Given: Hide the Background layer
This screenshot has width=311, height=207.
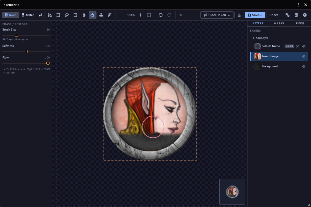Looking at the screenshot, I should click(304, 66).
